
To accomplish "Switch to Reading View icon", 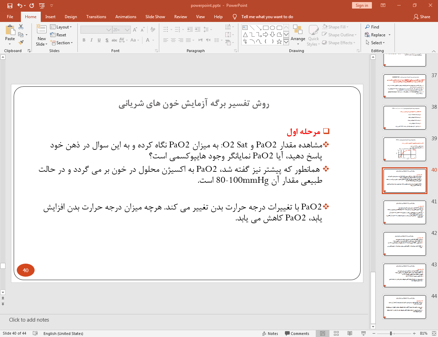I will [350, 333].
